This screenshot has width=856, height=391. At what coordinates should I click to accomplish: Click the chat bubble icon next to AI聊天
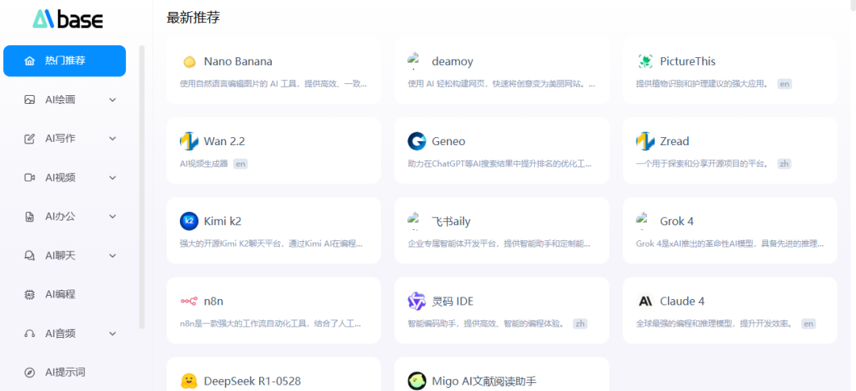[29, 255]
